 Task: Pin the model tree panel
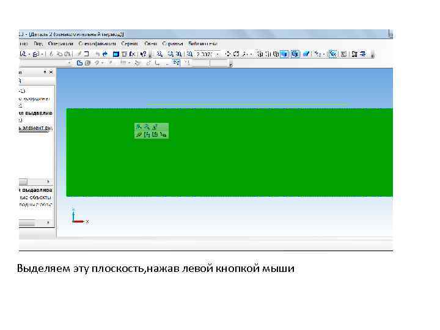45,72
